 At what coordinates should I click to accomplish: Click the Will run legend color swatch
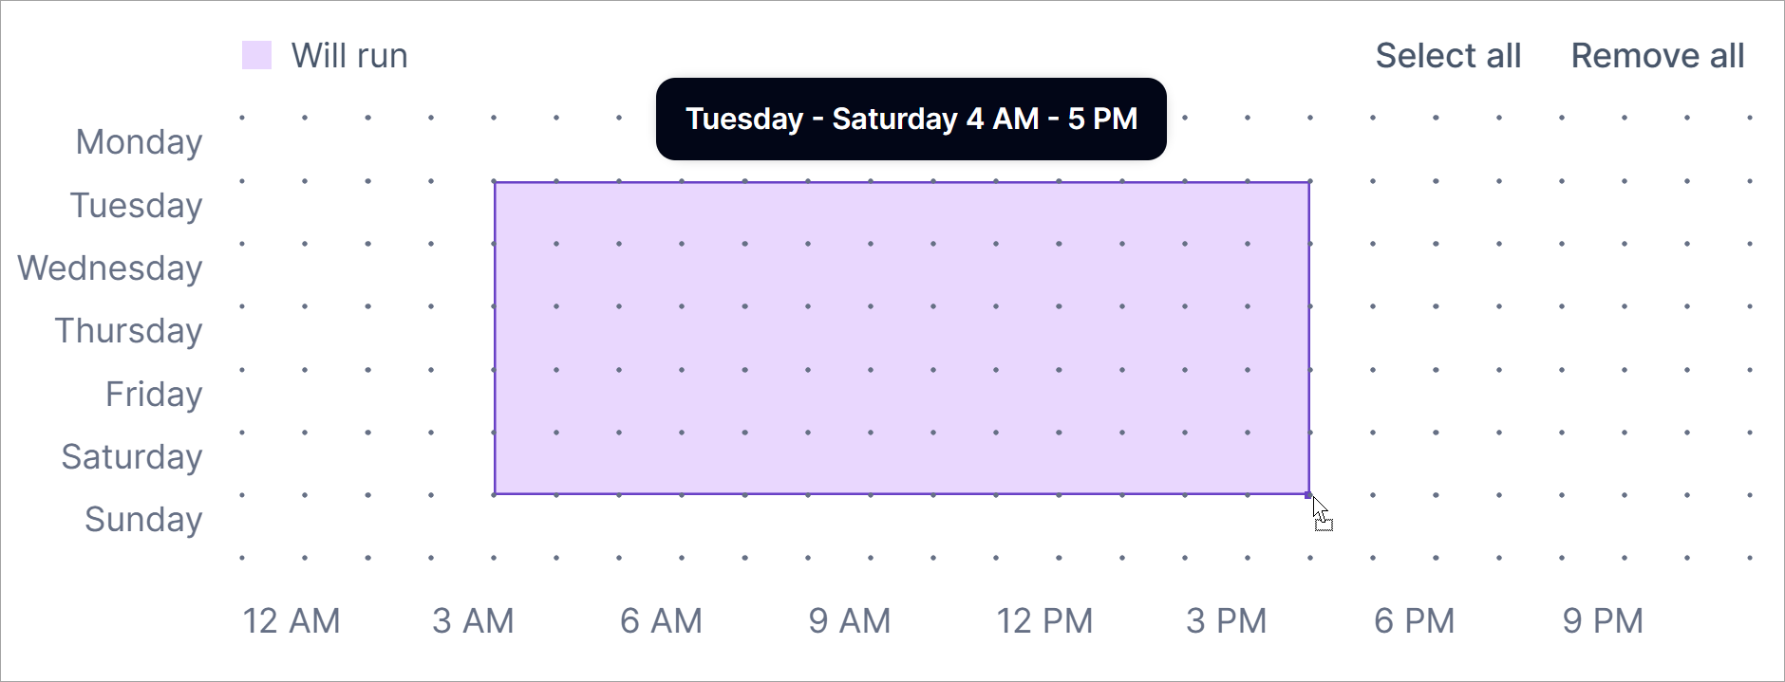[x=256, y=56]
